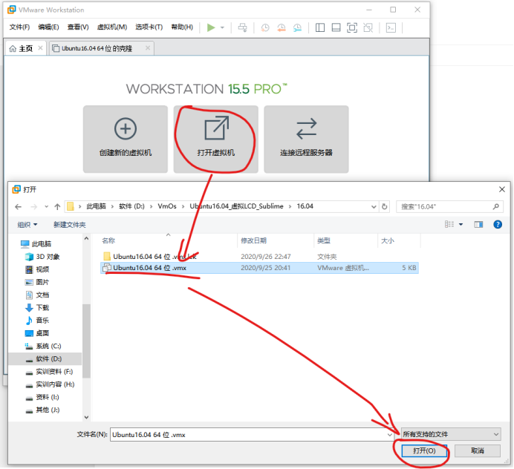Select 此电脑 in navigation tree
Image resolution: width=514 pixels, height=469 pixels.
[36, 244]
